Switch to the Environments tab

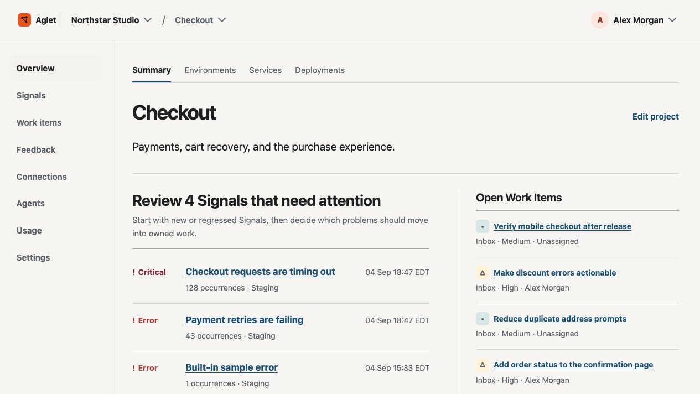[210, 70]
